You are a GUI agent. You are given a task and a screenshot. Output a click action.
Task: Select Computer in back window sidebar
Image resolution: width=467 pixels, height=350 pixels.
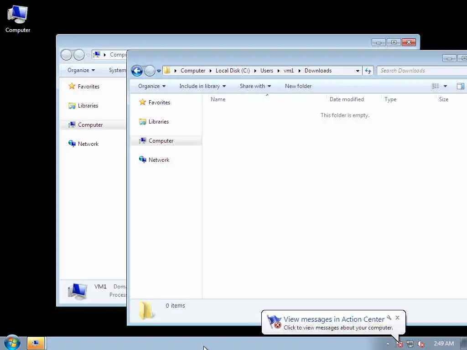93,125
